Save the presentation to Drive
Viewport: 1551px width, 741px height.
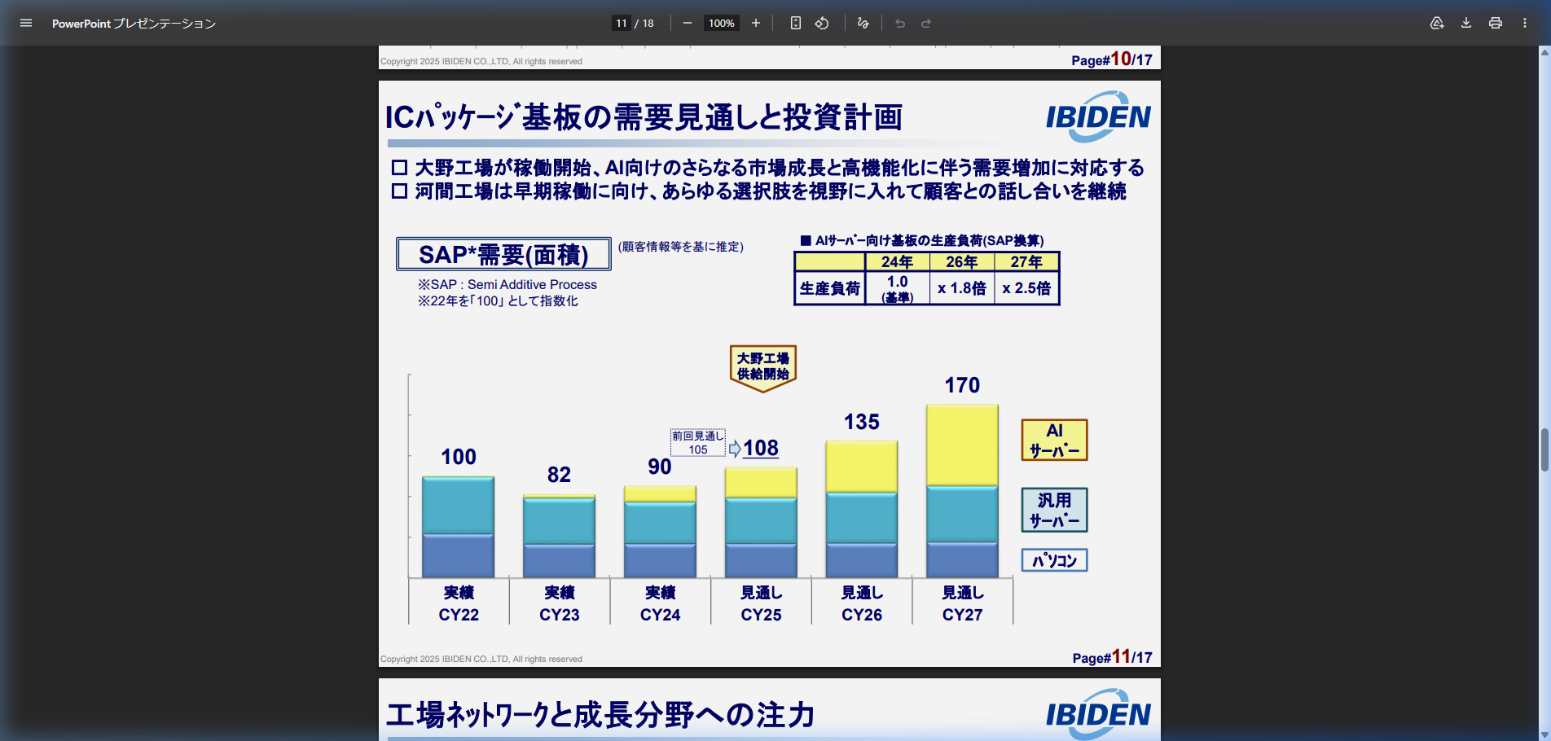[x=1436, y=24]
